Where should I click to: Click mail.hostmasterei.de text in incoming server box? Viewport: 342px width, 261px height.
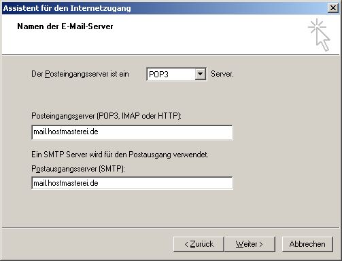66,132
